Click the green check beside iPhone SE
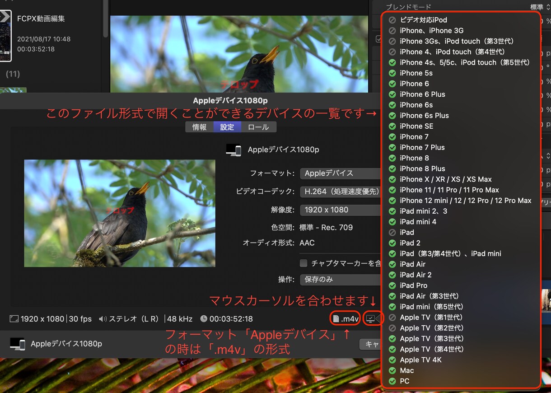The width and height of the screenshot is (551, 393). 392,126
